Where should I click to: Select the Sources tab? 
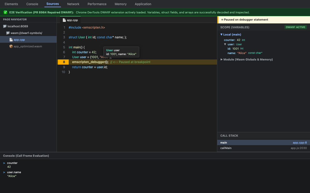point(53,4)
